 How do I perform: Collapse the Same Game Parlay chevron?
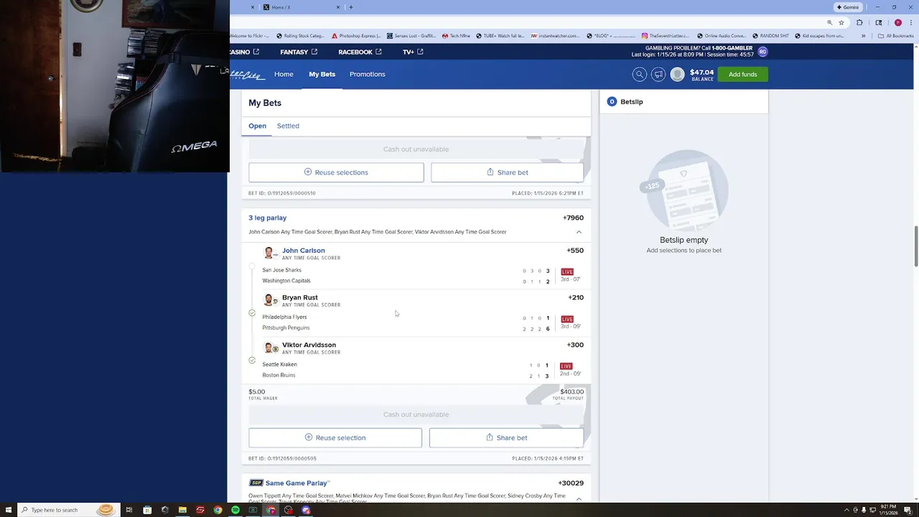(579, 498)
